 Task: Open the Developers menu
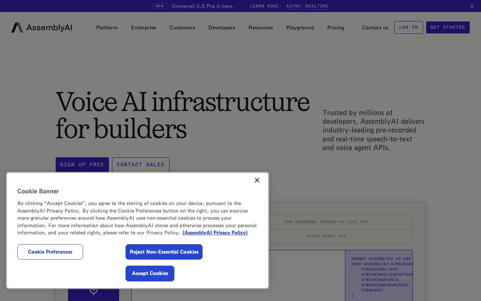coord(222,27)
